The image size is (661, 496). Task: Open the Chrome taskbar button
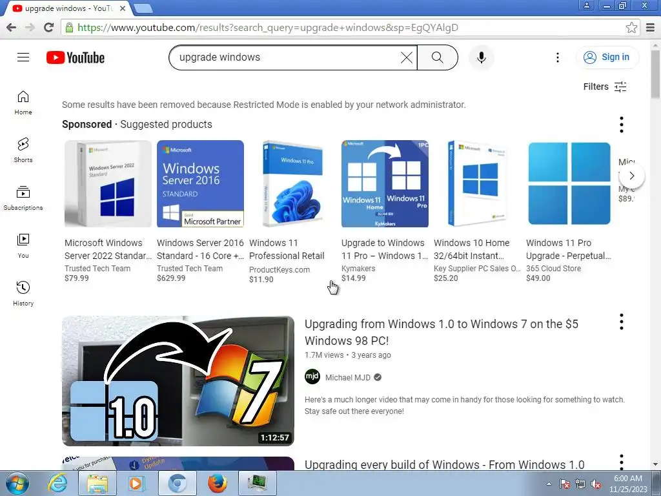pos(177,483)
